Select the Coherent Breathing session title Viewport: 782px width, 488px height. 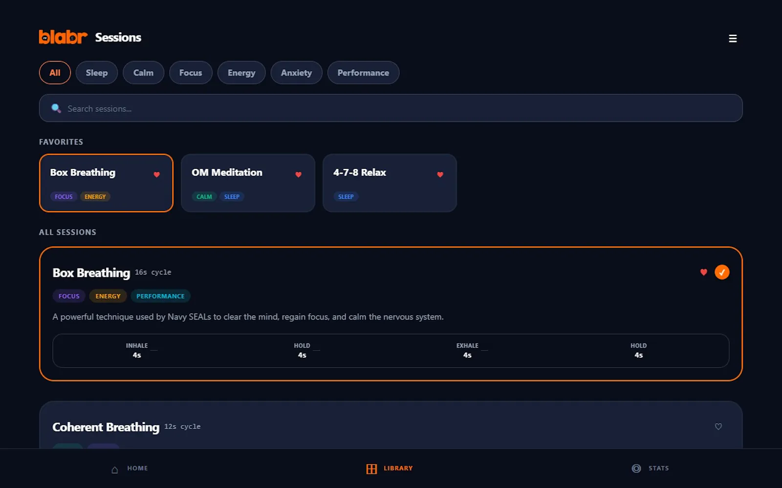(x=106, y=427)
